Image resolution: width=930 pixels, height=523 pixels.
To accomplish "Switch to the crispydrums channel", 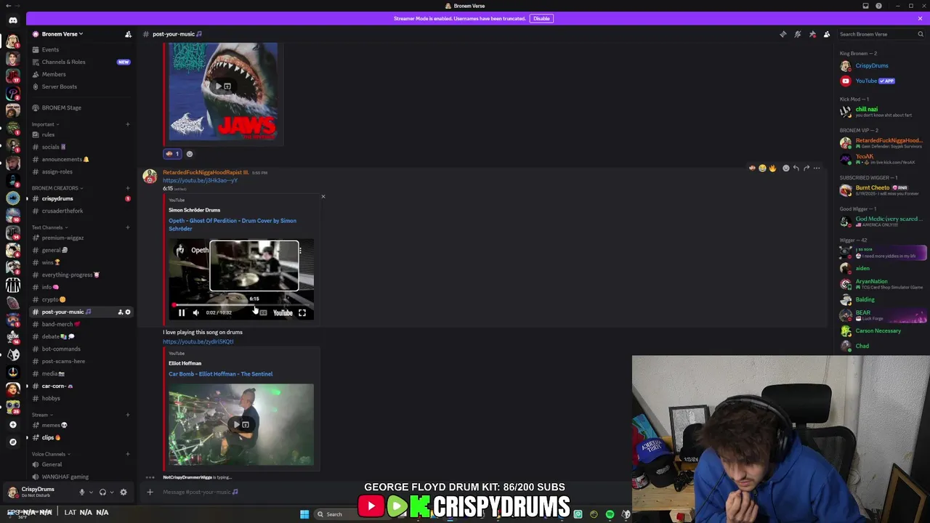I will coord(81,199).
